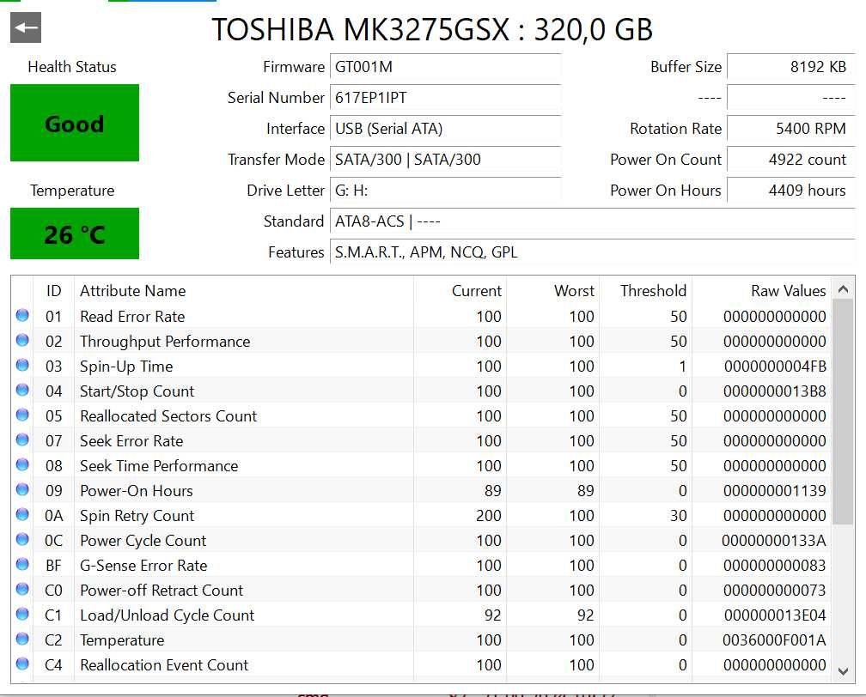Click the title TOSHIBA MK3275GSX : 320,0 GB
This screenshot has height=697, width=866.
coord(432,29)
